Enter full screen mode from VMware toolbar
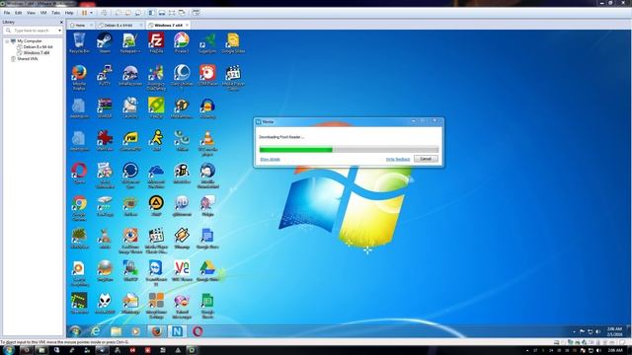The width and height of the screenshot is (632, 355). point(172,13)
